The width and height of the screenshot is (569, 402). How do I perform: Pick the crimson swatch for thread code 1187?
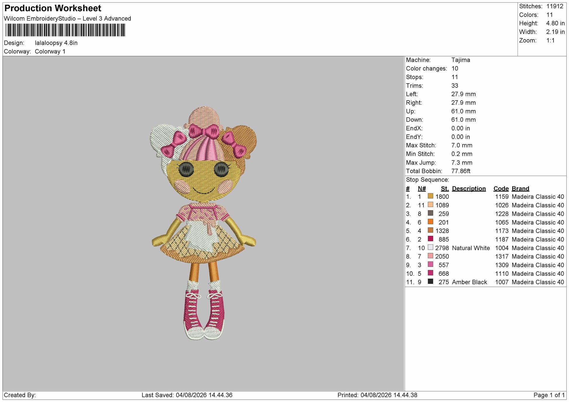coord(430,239)
